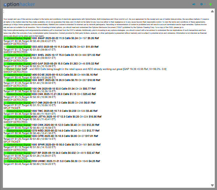This screenshot has width=217, height=190.
Task: Toggle the green light bulb indicator
Action: click(210, 4)
